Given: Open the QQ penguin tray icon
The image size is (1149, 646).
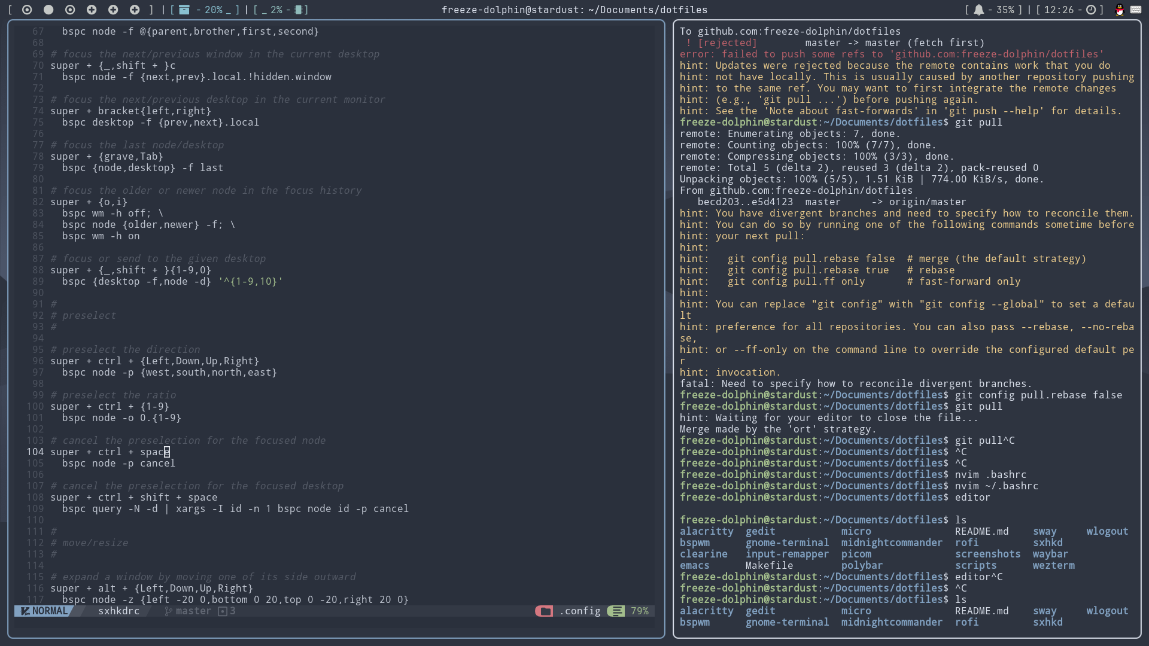Looking at the screenshot, I should point(1119,10).
